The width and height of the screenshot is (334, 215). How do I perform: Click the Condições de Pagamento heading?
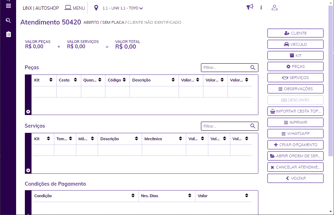pyautogui.click(x=55, y=184)
